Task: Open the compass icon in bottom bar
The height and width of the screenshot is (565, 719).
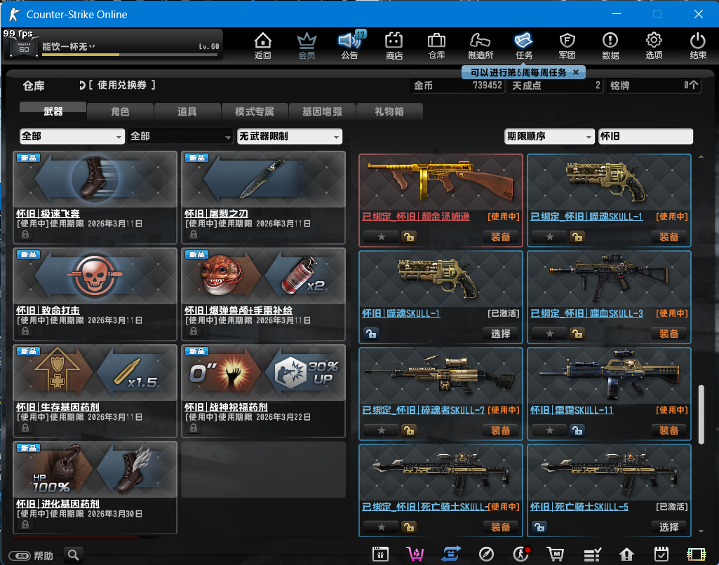Action: [x=486, y=554]
